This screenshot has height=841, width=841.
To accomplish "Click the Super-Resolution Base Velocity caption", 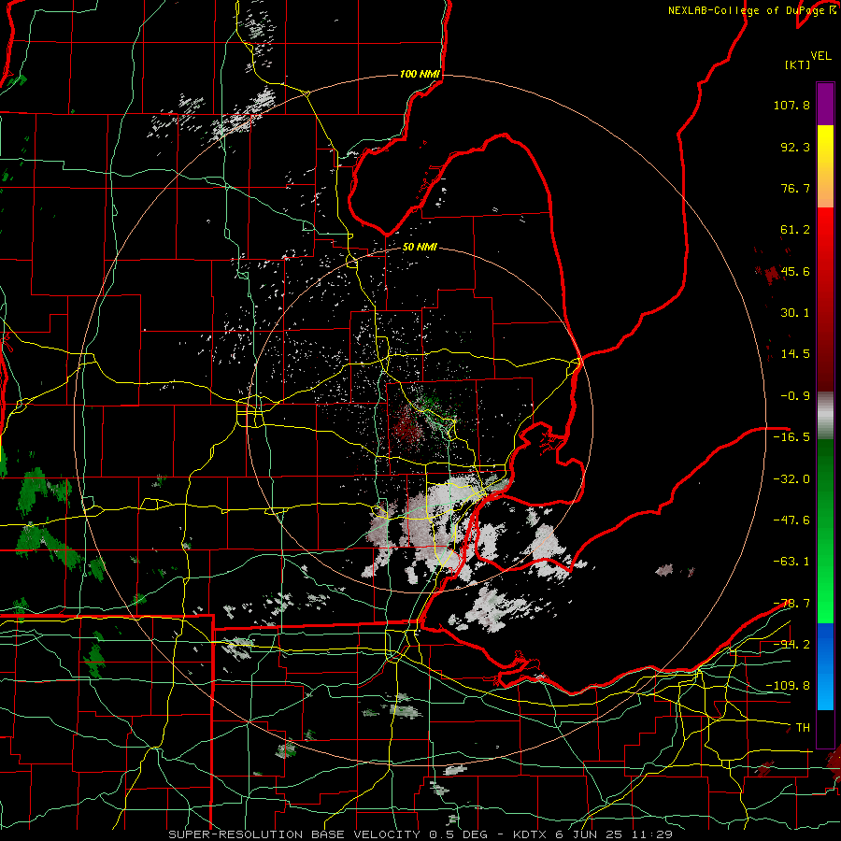I will pos(420,834).
